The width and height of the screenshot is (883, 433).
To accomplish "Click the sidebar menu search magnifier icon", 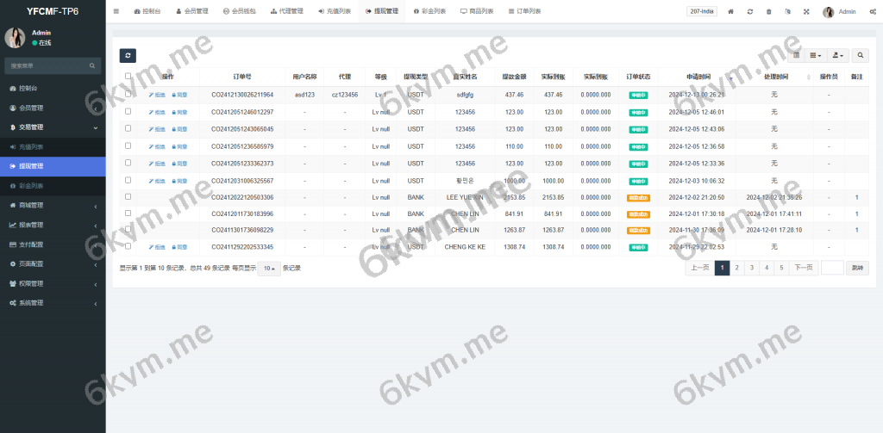I will pos(92,65).
